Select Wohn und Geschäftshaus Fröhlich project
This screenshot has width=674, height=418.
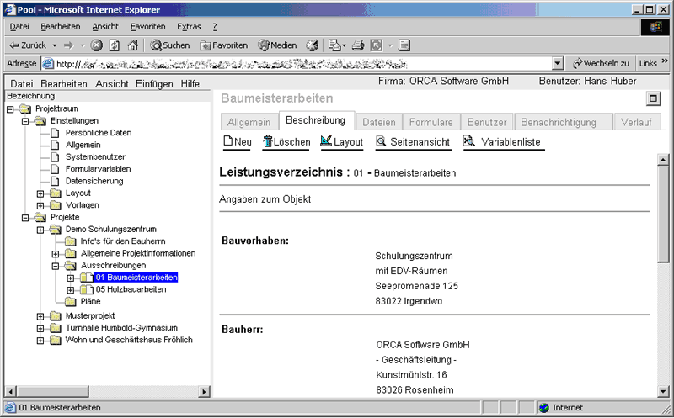tap(129, 340)
